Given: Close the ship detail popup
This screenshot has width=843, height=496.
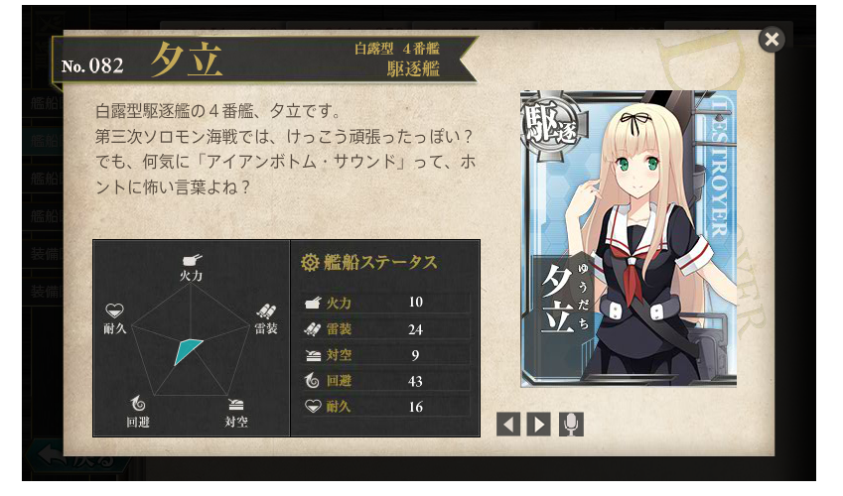Looking at the screenshot, I should [772, 40].
